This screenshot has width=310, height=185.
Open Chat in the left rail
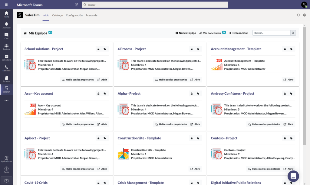click(x=7, y=36)
